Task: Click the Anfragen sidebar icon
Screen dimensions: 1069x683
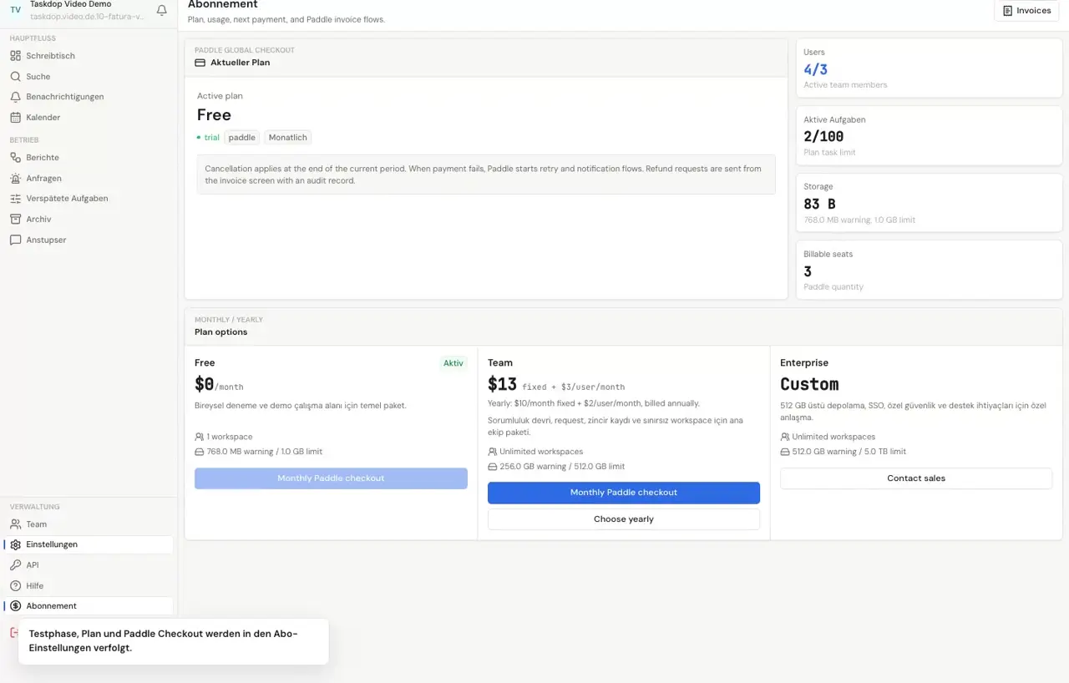Action: 15,178
